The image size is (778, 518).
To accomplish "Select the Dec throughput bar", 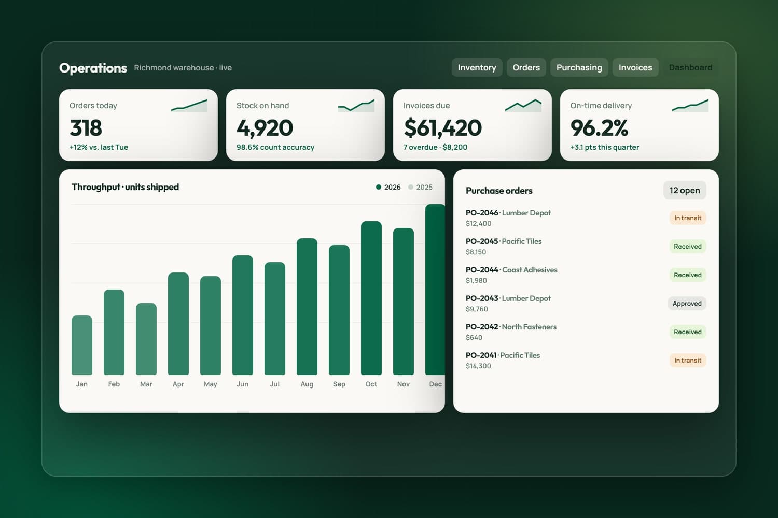I will pyautogui.click(x=435, y=290).
